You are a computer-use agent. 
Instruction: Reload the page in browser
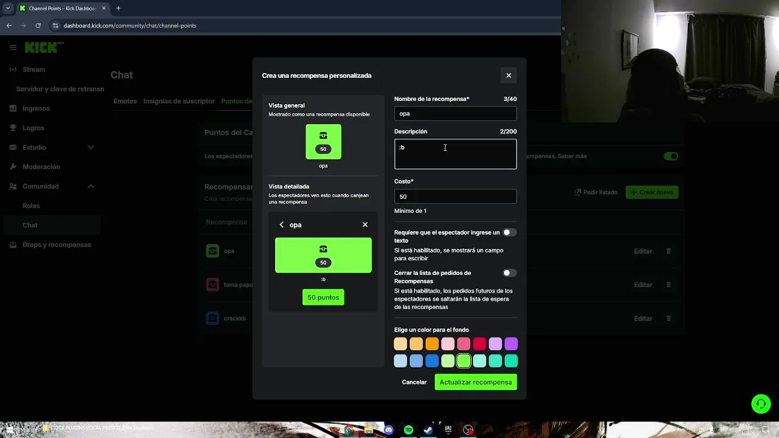(x=38, y=26)
